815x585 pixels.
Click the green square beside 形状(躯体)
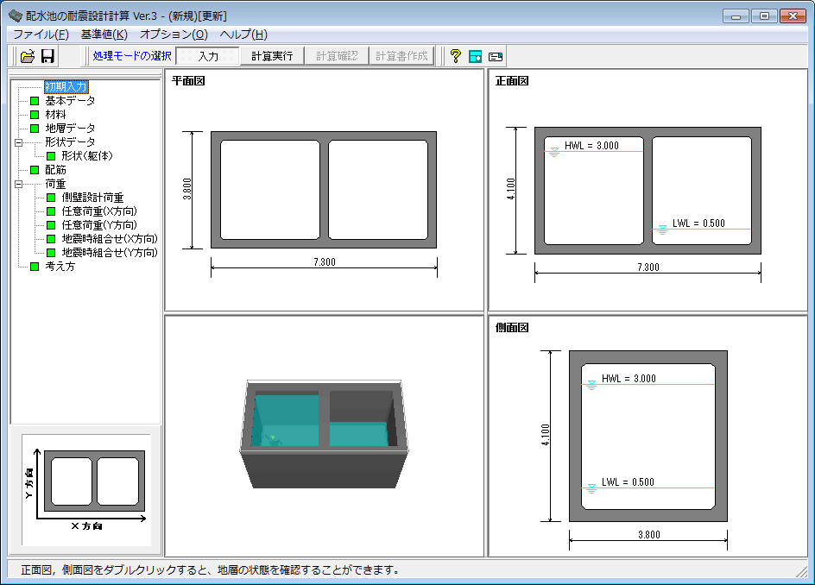(51, 156)
